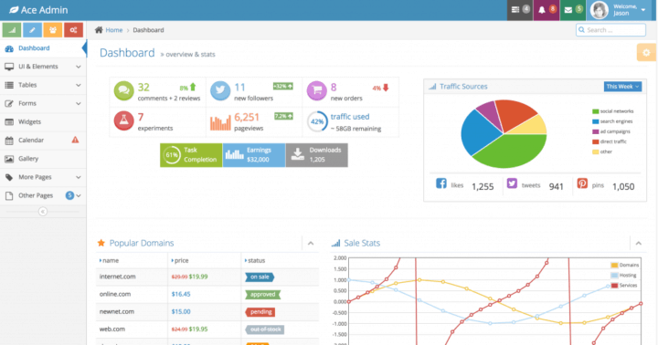Viewport: 658px width, 345px height.
Task: Click the home icon in the breadcrumb
Action: (99, 30)
